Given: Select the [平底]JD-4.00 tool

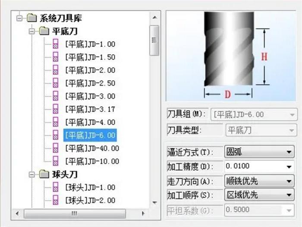Looking at the screenshot, I should pos(90,123).
